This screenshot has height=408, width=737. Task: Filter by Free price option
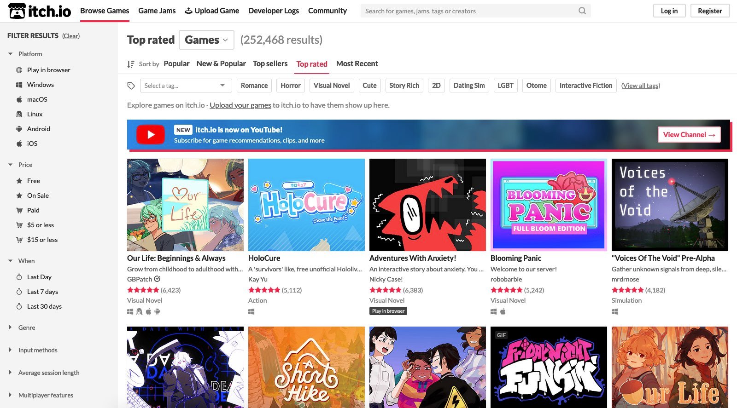tap(33, 181)
